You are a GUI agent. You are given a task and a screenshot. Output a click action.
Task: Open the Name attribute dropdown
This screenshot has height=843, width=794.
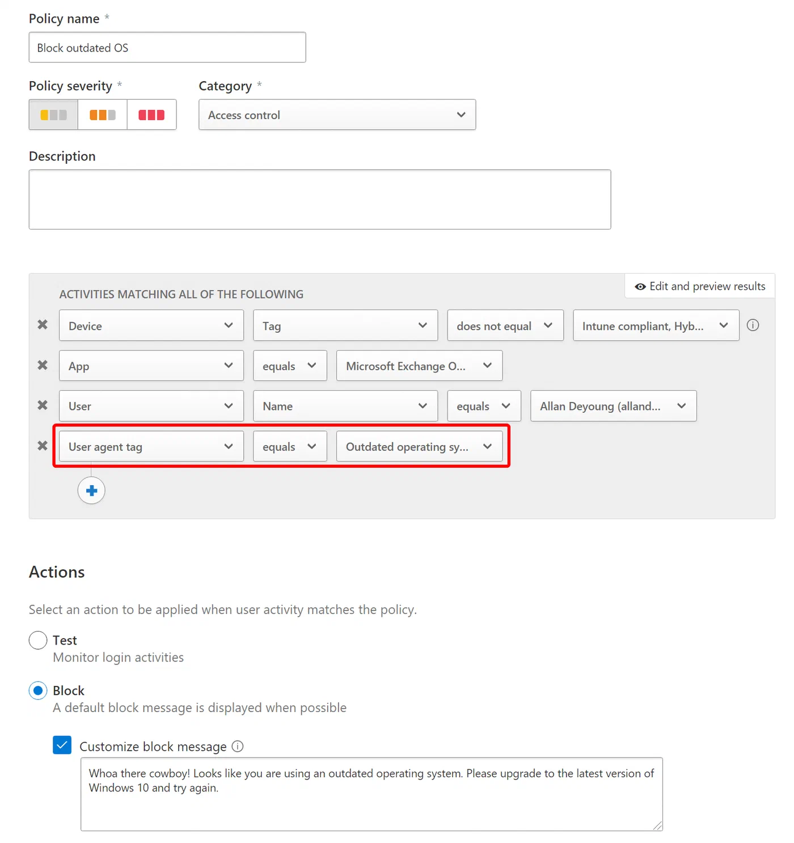pos(345,406)
